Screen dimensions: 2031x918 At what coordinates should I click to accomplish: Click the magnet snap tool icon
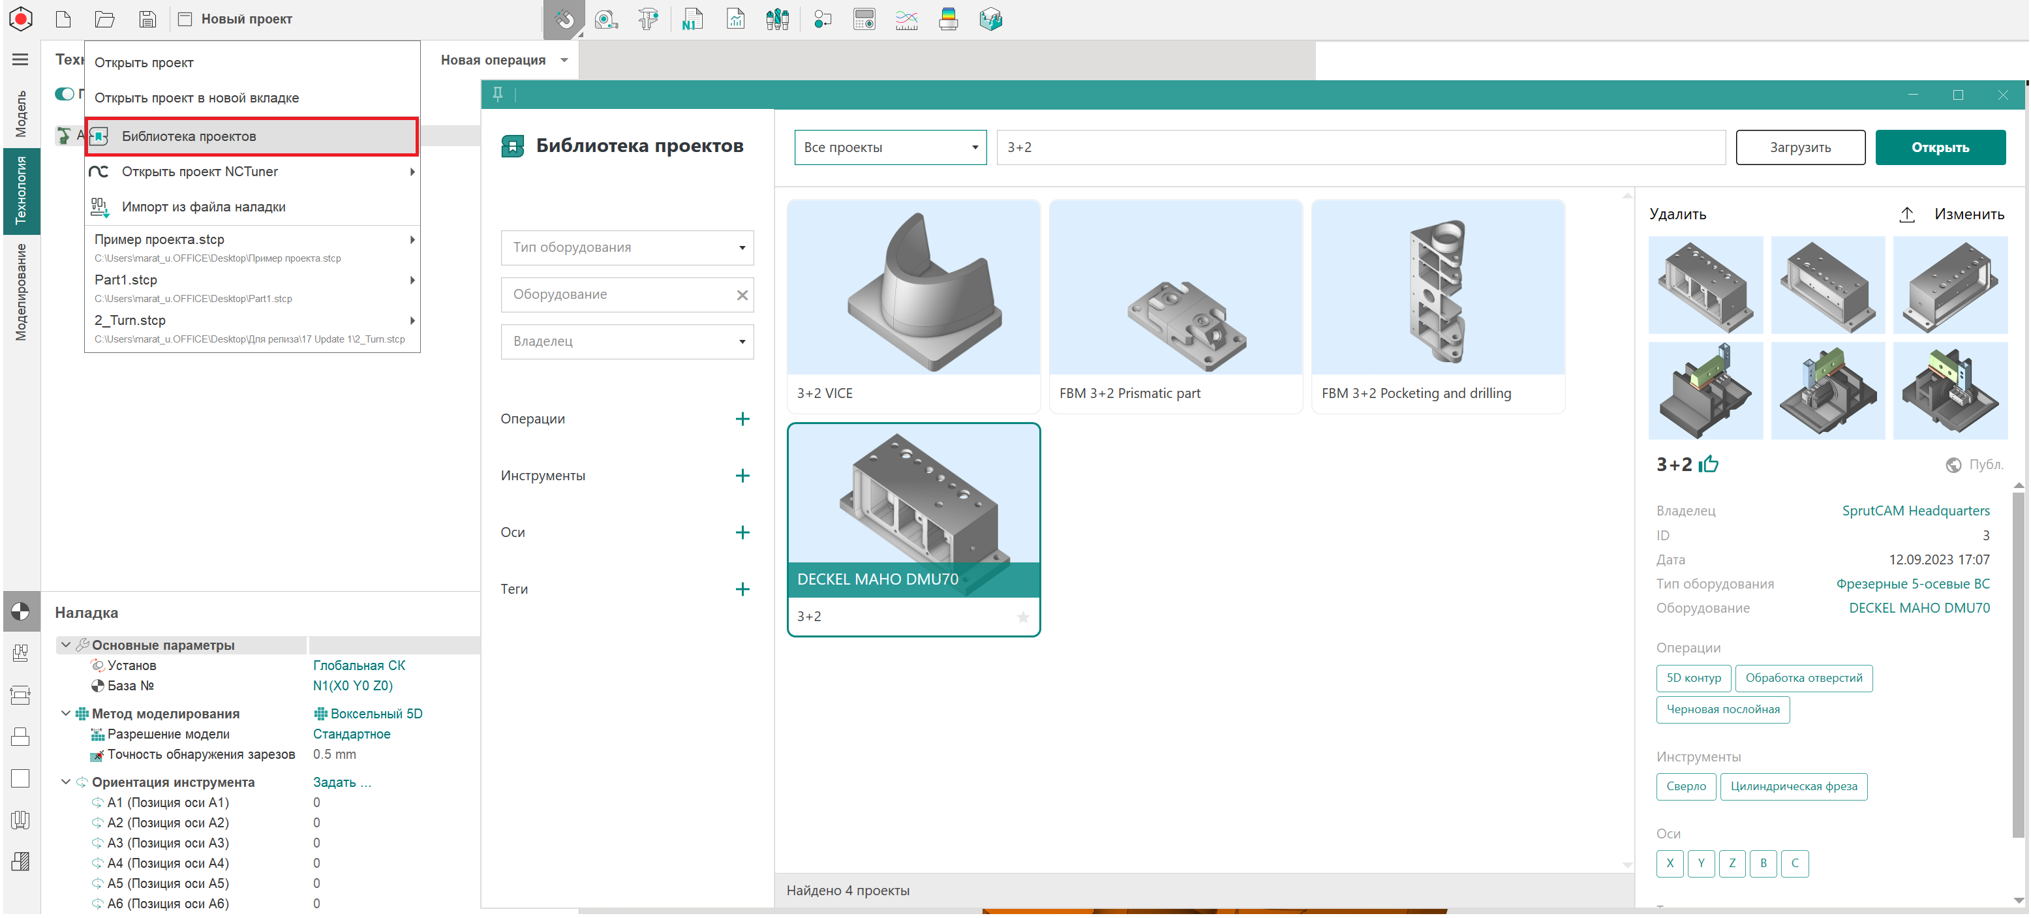click(x=564, y=19)
